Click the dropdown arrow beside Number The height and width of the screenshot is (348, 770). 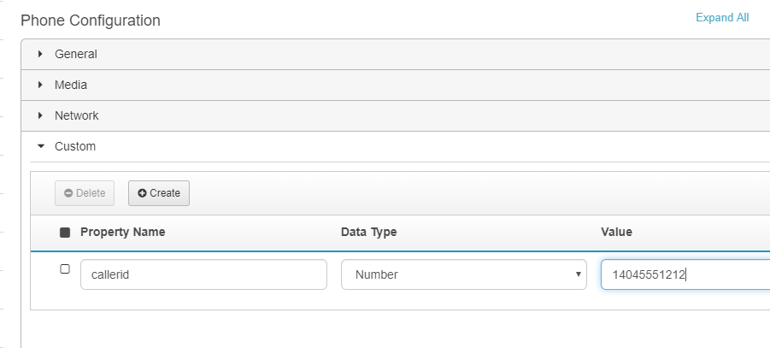click(x=579, y=274)
